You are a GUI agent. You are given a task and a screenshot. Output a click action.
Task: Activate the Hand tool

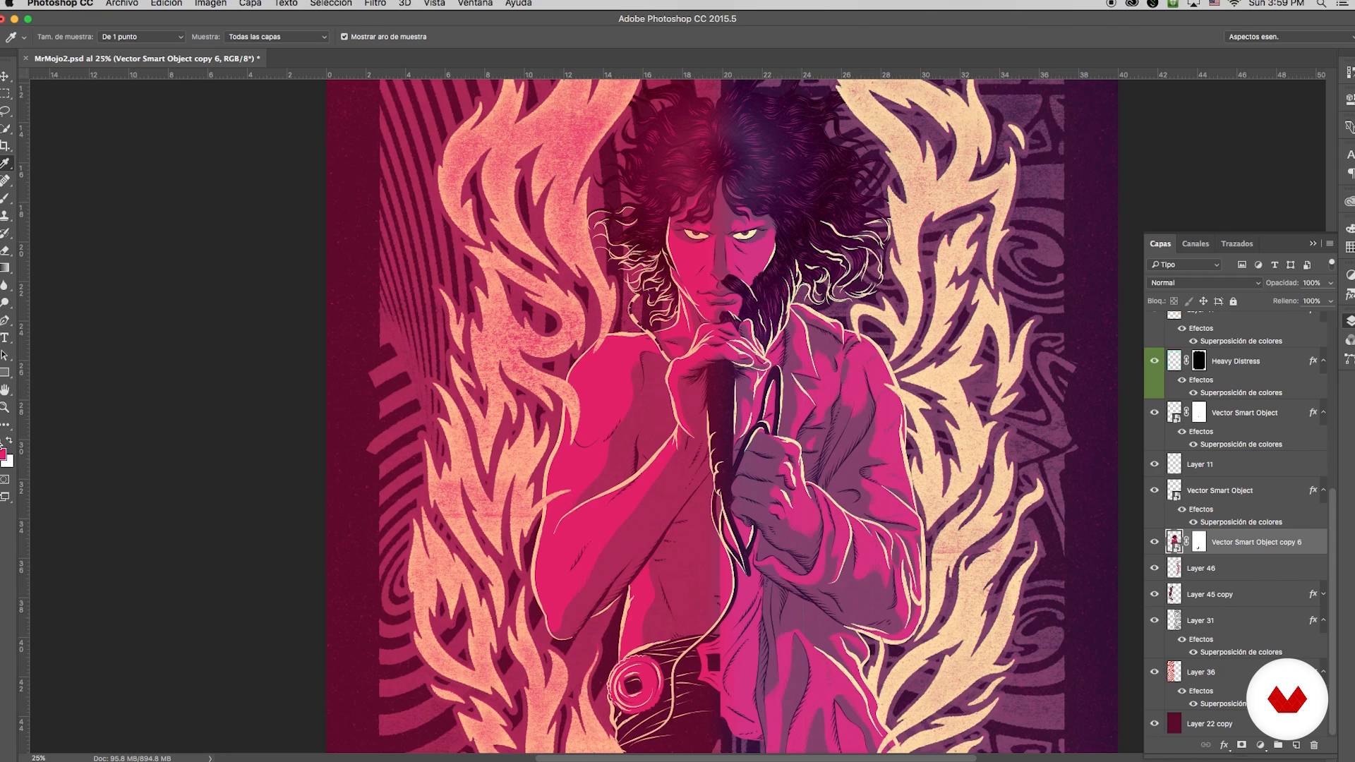pyautogui.click(x=5, y=390)
